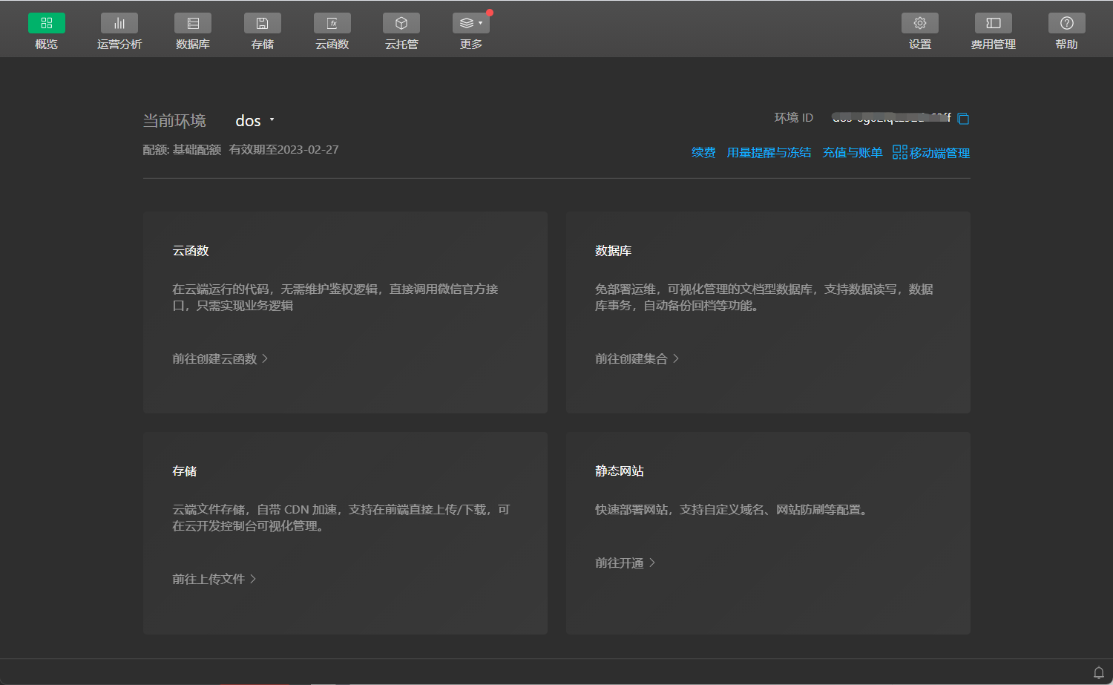
Task: Click the 续费 renewal link
Action: pos(702,152)
